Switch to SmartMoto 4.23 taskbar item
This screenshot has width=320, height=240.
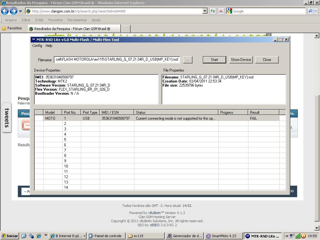pyautogui.click(x=224, y=236)
